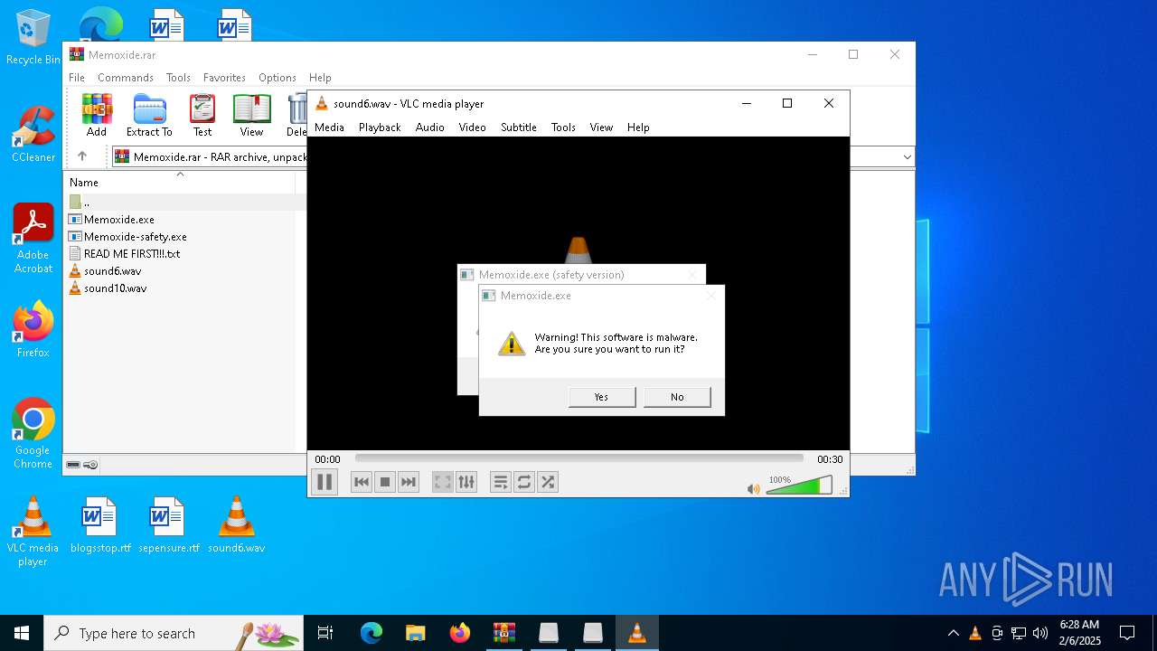Screen dimensions: 1157x651
Task: Pause playback in VLC
Action: (x=325, y=482)
